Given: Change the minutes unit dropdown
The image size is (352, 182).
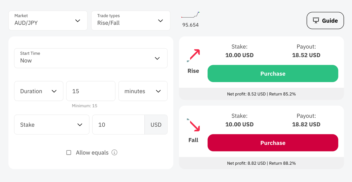Looking at the screenshot, I should (143, 91).
